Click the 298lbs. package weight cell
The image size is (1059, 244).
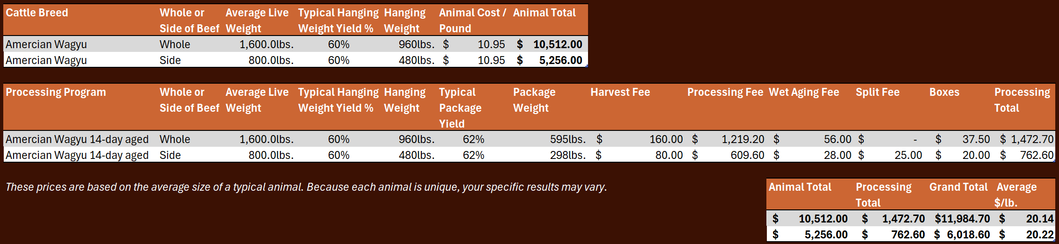[x=567, y=155]
